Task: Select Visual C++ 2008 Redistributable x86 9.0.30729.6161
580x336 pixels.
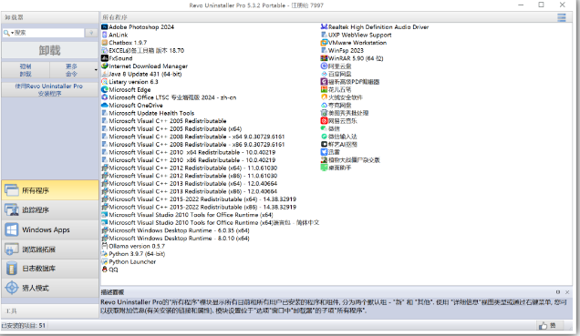Action: [x=192, y=145]
